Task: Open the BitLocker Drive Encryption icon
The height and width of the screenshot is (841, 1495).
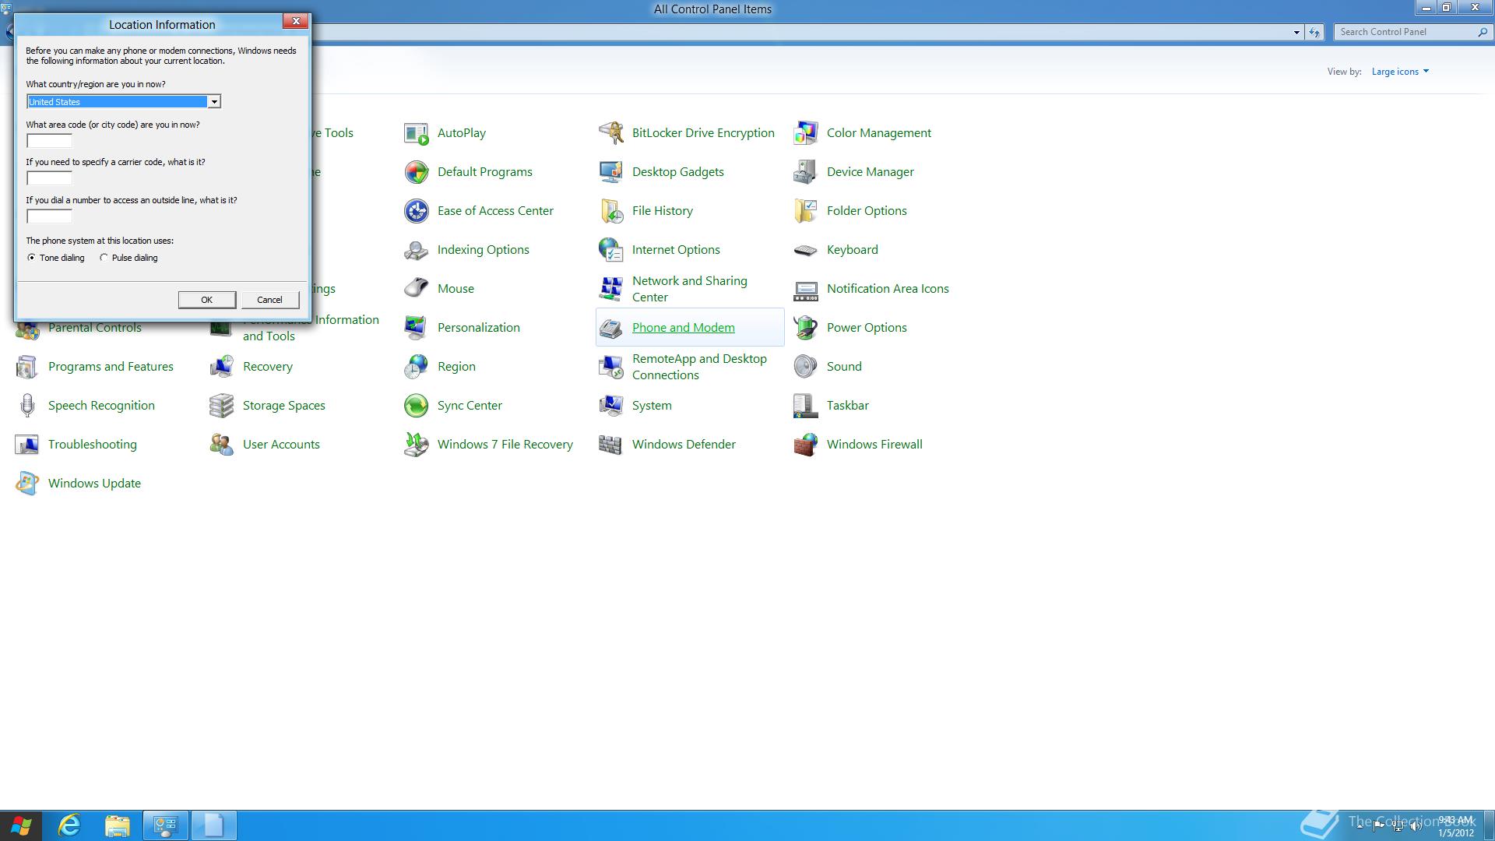Action: click(611, 133)
